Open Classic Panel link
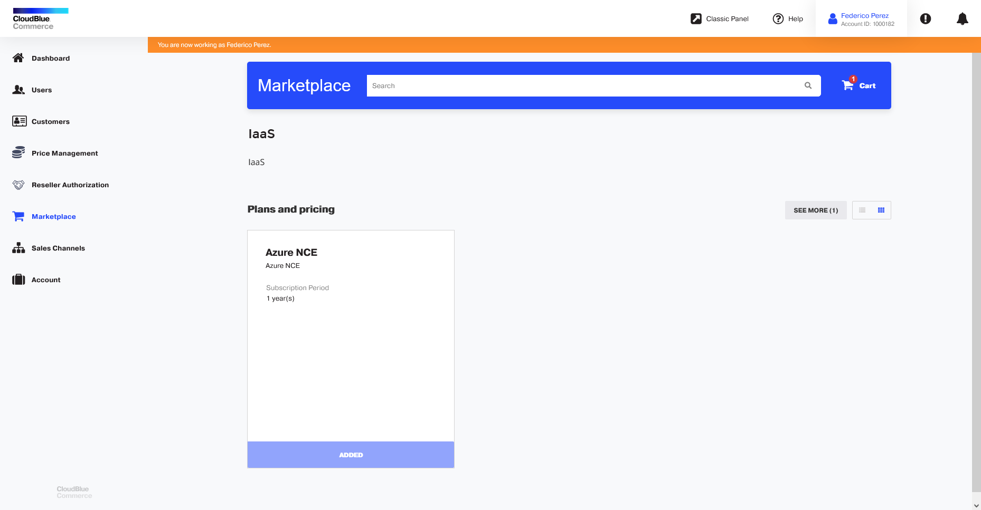Viewport: 981px width, 510px height. [x=727, y=18]
